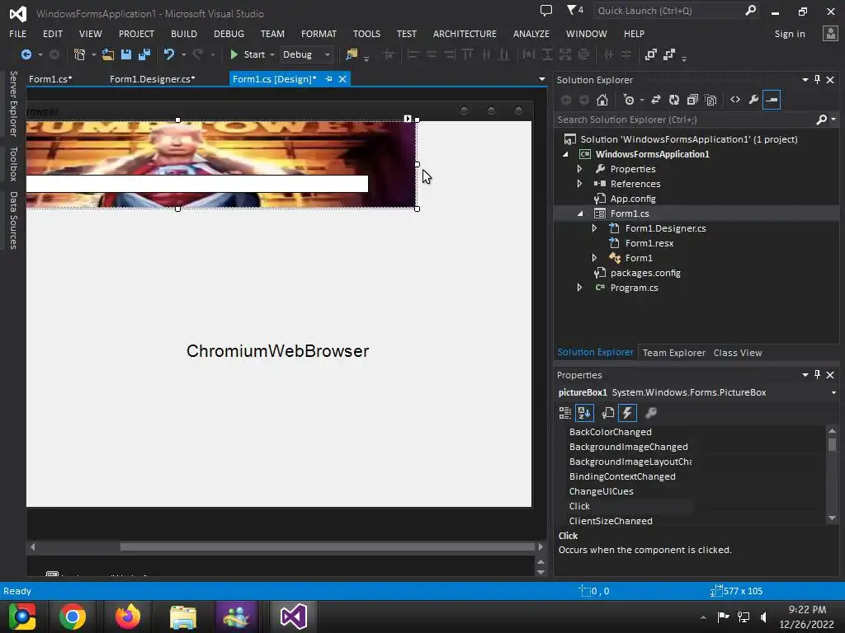This screenshot has height=633, width=845.
Task: Click the Bring to Front toolbar icon
Action: 651,54
